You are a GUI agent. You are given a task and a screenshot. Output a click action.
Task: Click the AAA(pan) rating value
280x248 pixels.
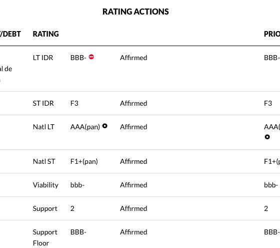tap(85, 127)
